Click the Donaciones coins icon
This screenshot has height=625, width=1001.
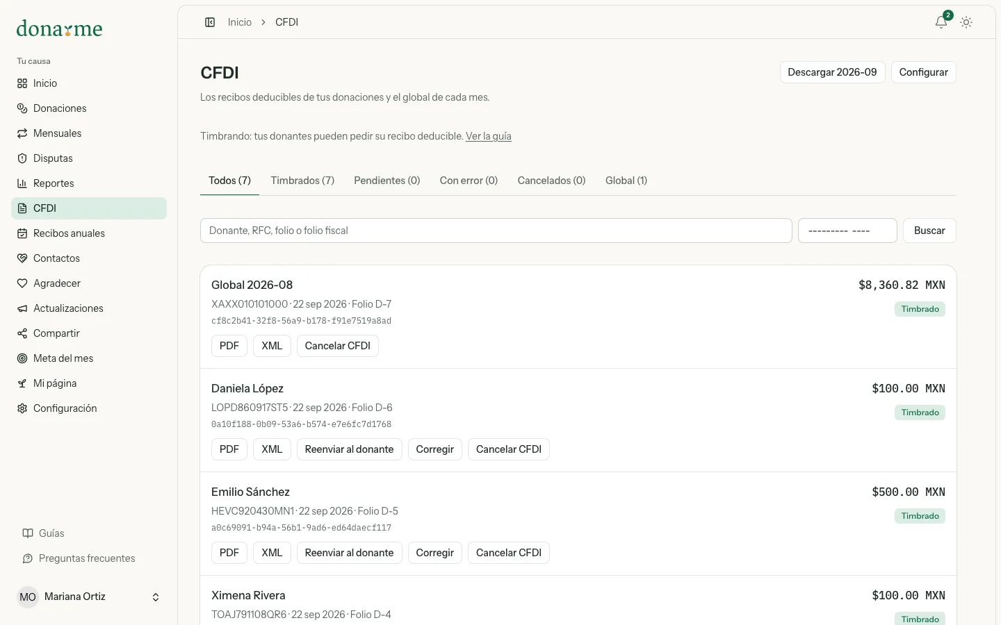22,108
